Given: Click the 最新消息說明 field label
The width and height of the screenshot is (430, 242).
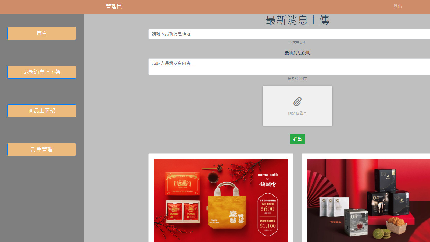Looking at the screenshot, I should pos(297,53).
